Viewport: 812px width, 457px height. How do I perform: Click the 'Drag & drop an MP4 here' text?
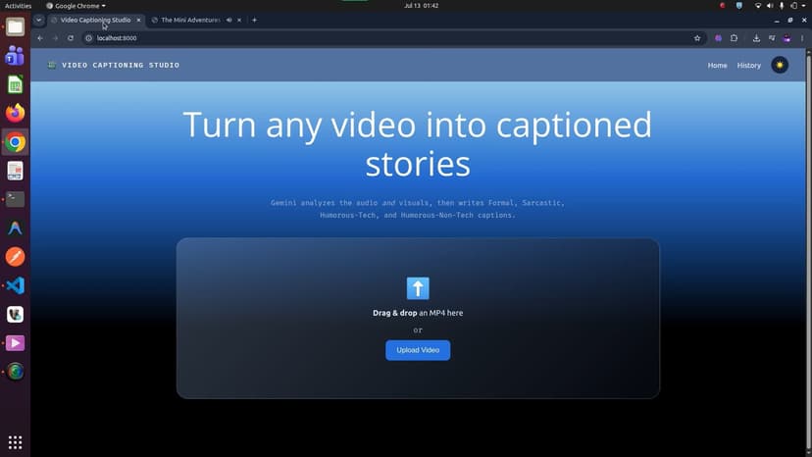pos(418,313)
